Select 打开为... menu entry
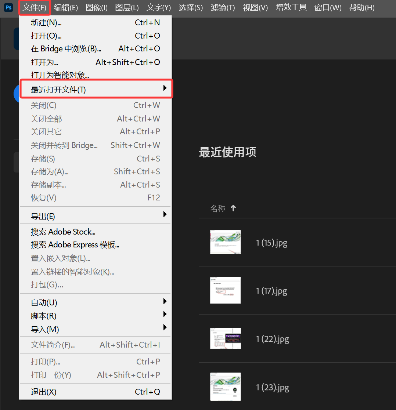 [95, 62]
